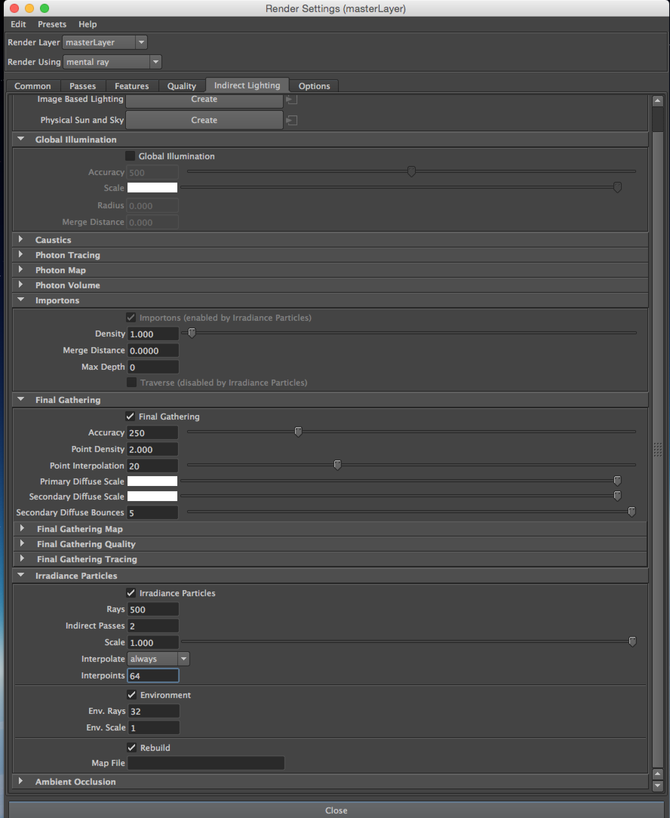Uncheck the Environment checkbox

[x=132, y=695]
